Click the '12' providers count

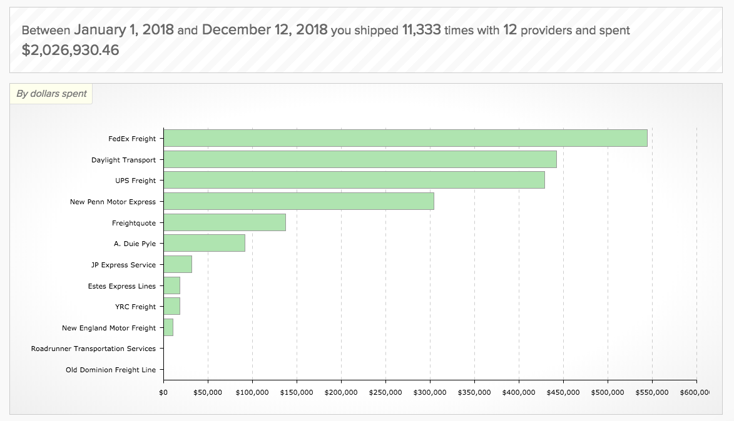pyautogui.click(x=510, y=30)
